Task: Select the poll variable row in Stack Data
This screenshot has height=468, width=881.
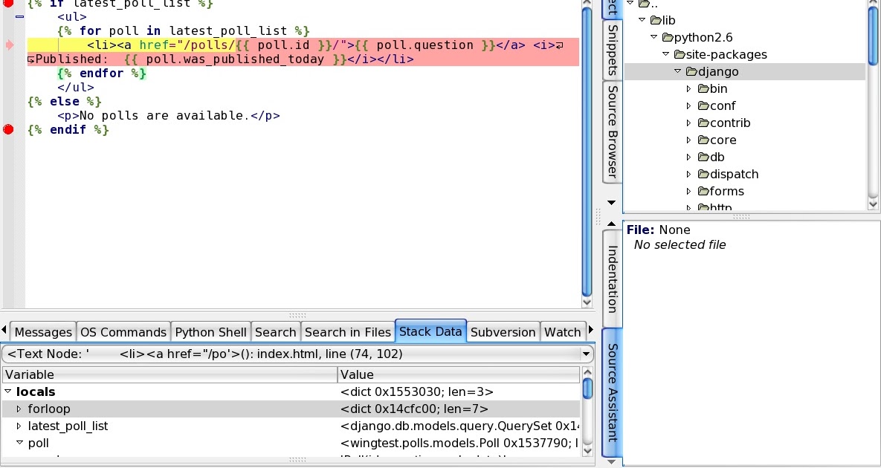Action: pyautogui.click(x=37, y=443)
